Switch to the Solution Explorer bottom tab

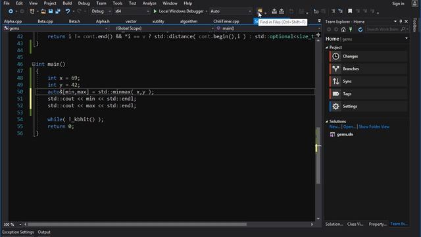[334, 224]
